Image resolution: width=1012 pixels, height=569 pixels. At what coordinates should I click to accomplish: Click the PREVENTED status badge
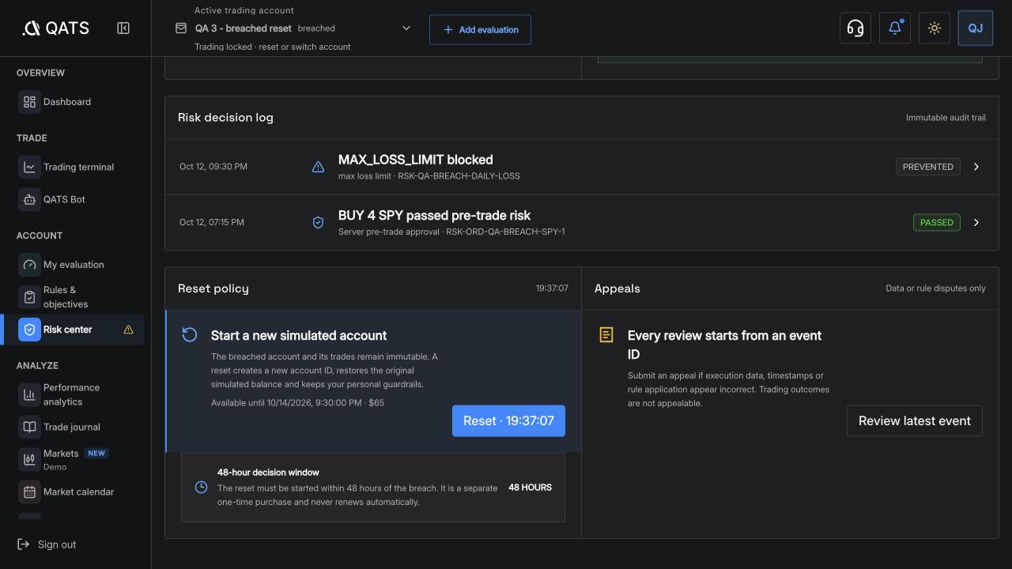[928, 167]
